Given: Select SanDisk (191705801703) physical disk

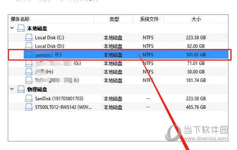Looking at the screenshot, I should [x=59, y=99].
